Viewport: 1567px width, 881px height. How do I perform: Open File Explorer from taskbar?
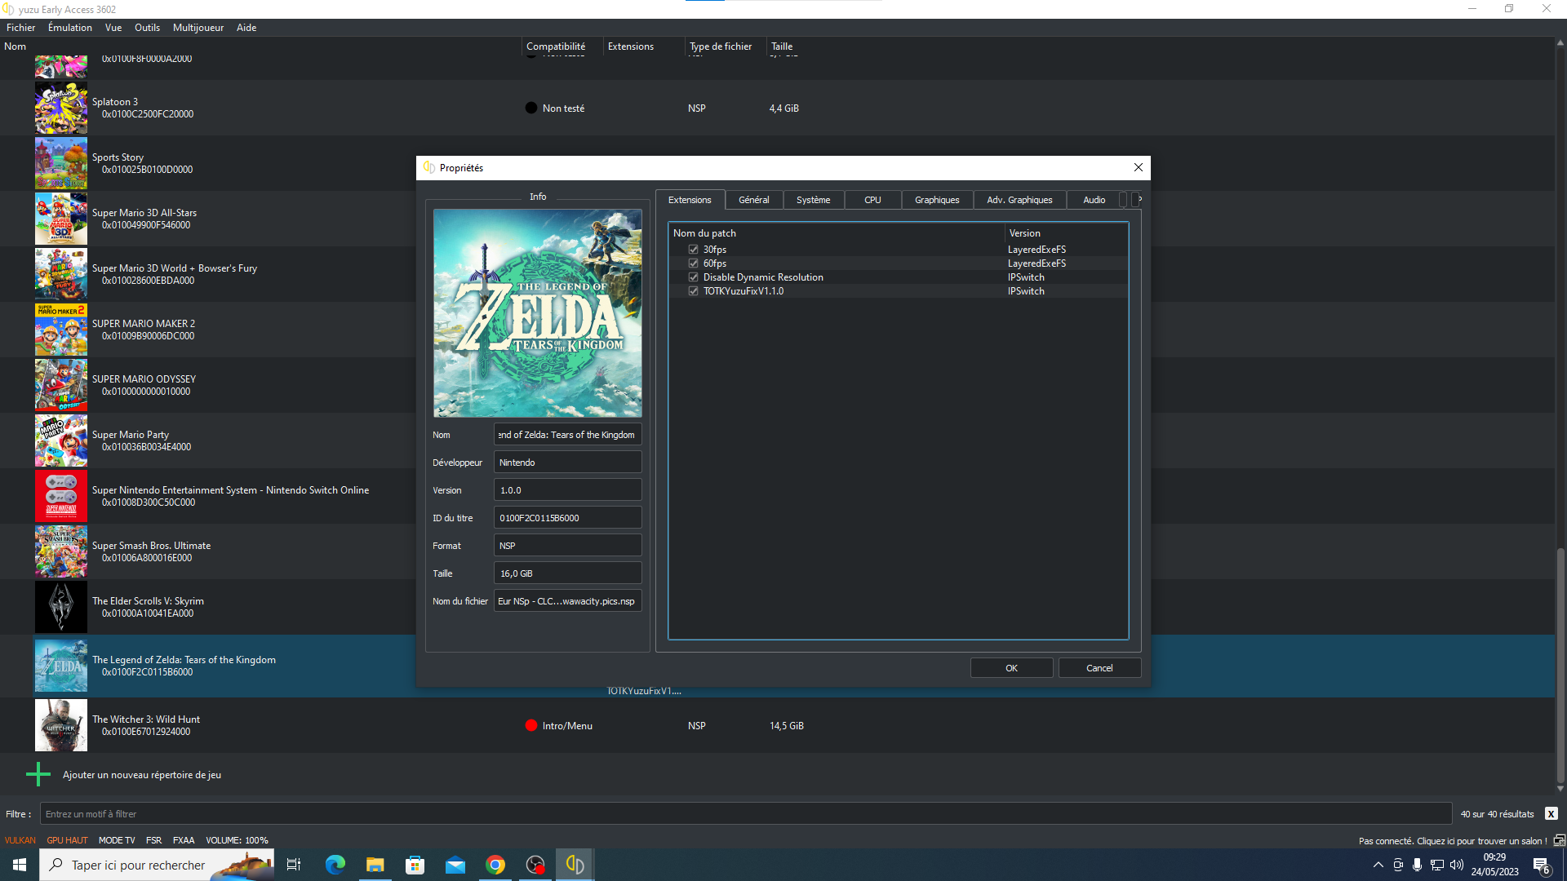[375, 865]
